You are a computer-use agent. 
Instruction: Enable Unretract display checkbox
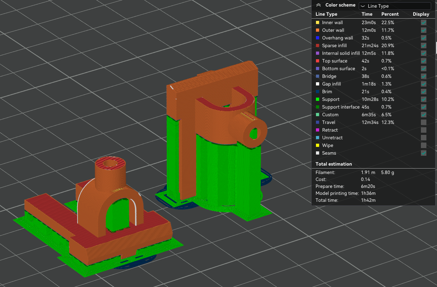point(423,137)
